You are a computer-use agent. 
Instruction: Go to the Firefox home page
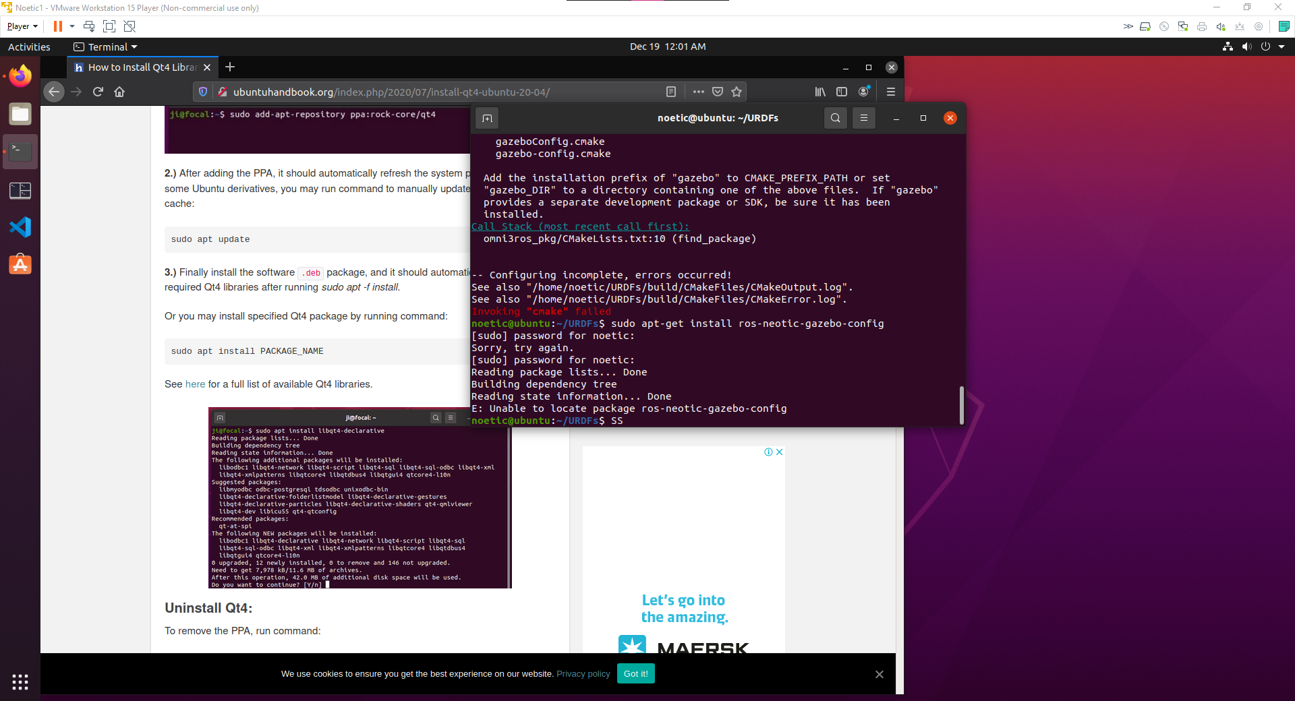pos(119,92)
